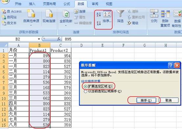The image size is (182, 129).
Task: Open 全部刷新 dropdown arrow
Action: click(66, 25)
